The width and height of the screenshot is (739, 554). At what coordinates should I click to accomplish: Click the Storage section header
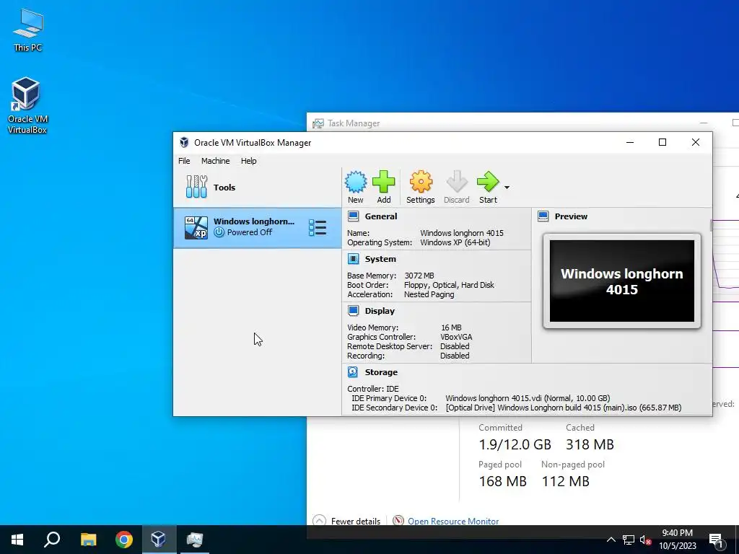click(x=381, y=371)
